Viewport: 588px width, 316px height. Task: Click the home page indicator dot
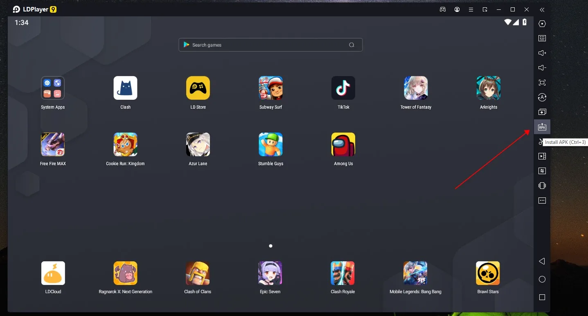270,246
